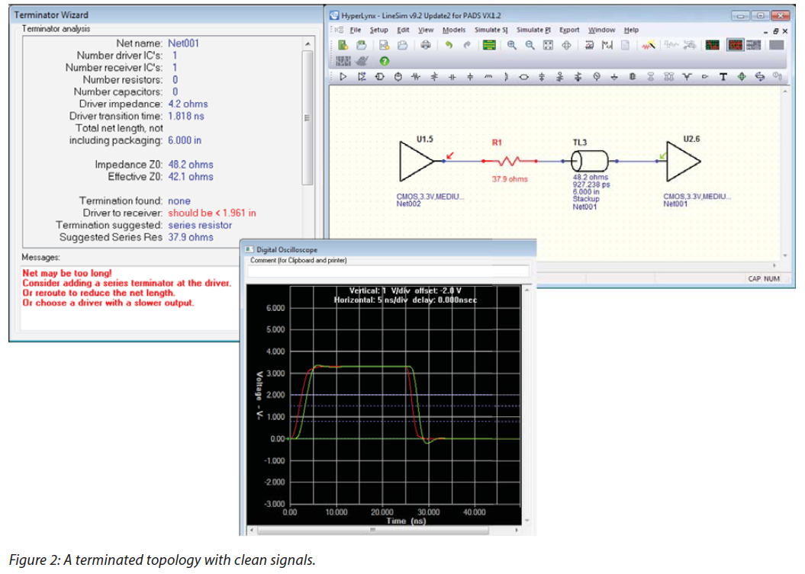Click the green Help question mark icon
Screen dimensions: 805x574
(385, 62)
